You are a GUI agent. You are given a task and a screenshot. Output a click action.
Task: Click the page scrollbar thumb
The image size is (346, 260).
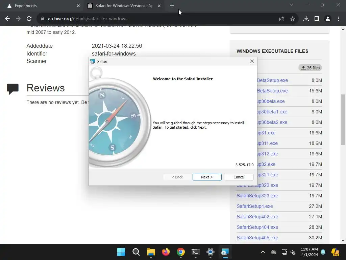point(343,120)
